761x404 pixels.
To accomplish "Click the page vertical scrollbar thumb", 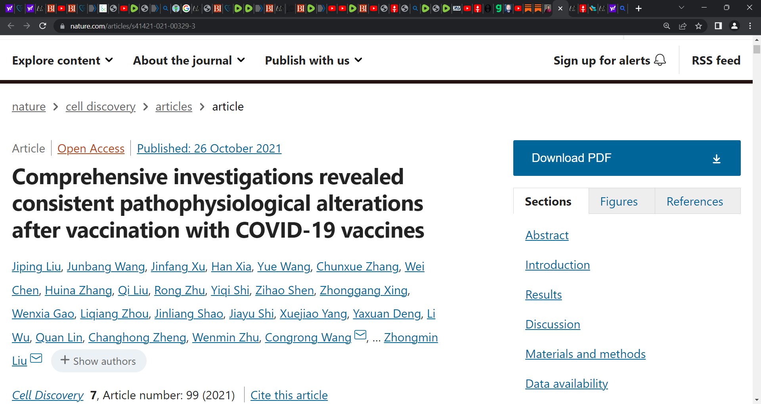I will (x=757, y=50).
